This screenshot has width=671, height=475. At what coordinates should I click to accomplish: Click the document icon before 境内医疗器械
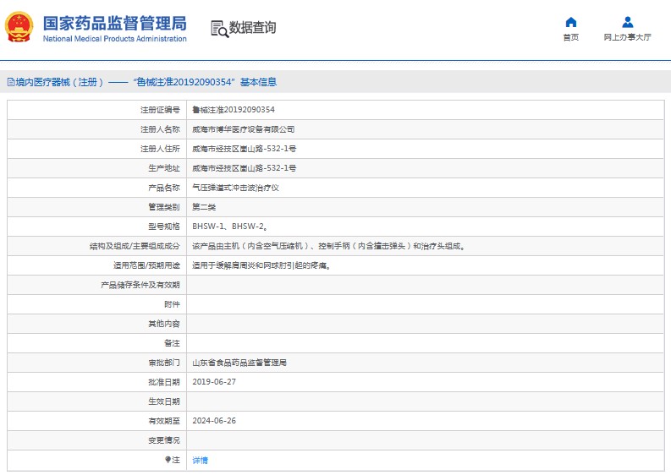pos(11,82)
